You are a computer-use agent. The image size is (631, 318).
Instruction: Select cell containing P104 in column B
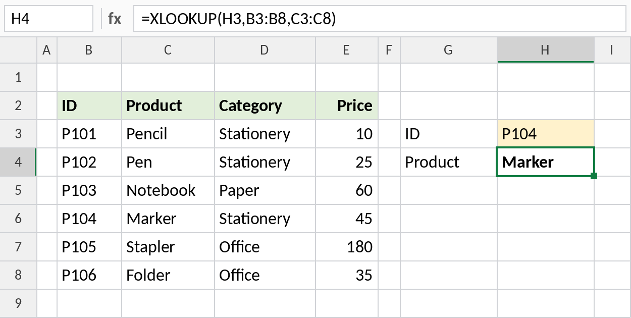tap(89, 219)
